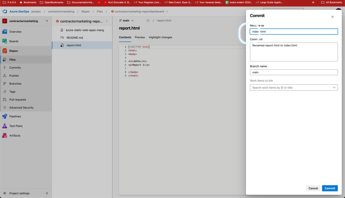
Task: Click the Commits icon in the sidebar
Action: pos(5,67)
